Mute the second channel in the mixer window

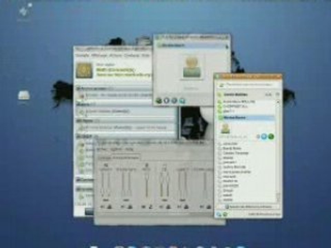(123, 207)
